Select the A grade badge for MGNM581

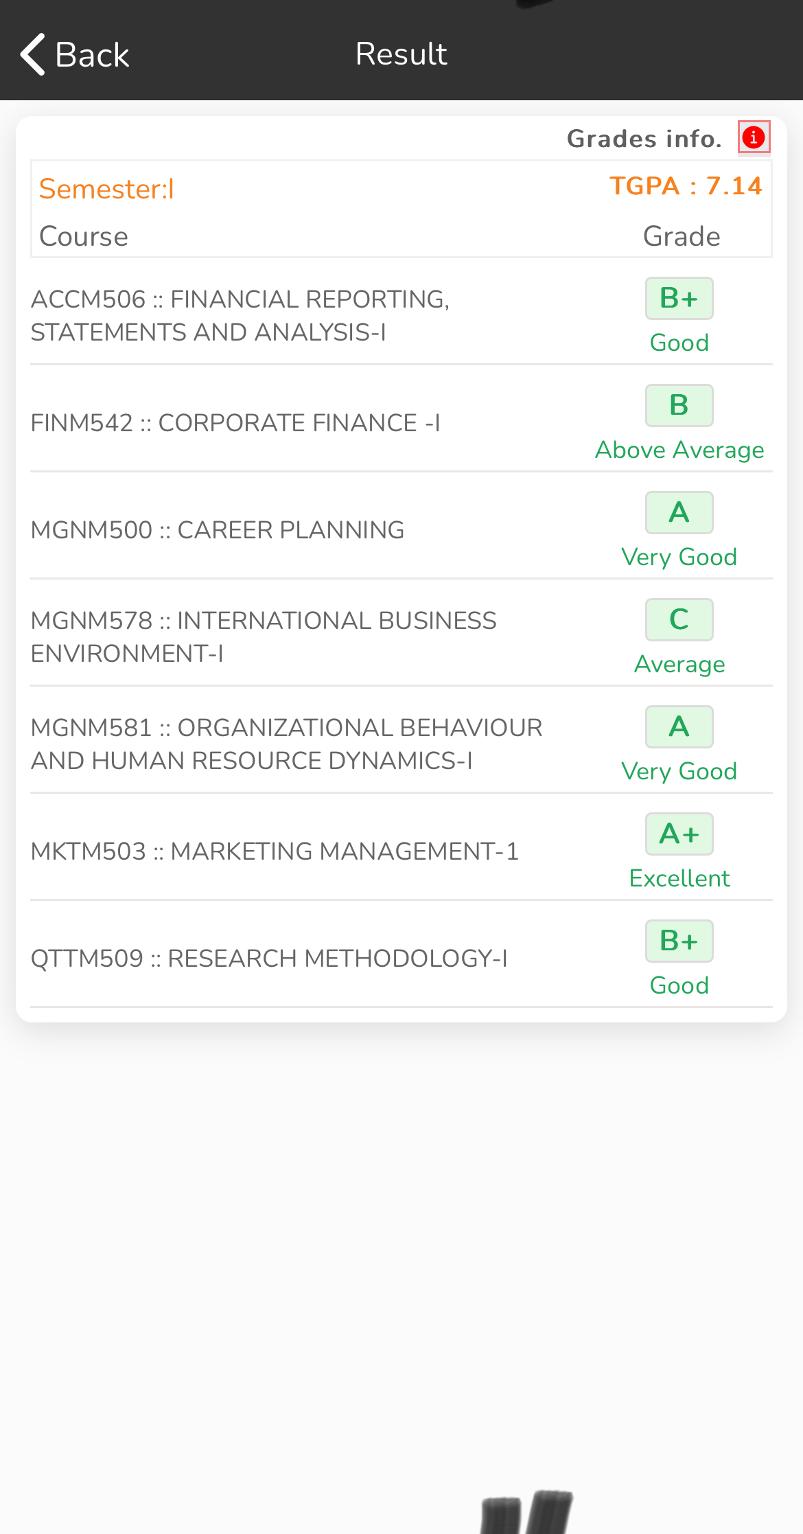679,727
